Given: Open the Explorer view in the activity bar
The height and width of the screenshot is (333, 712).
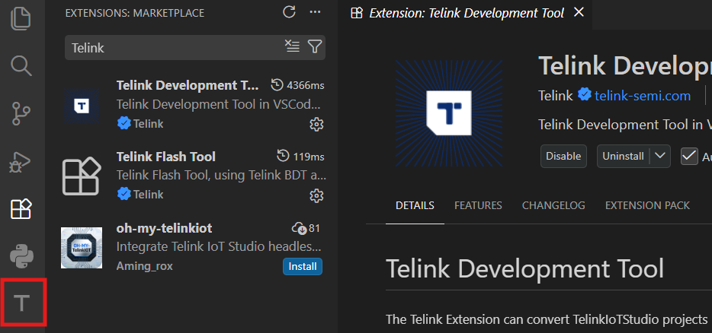Looking at the screenshot, I should click(21, 20).
